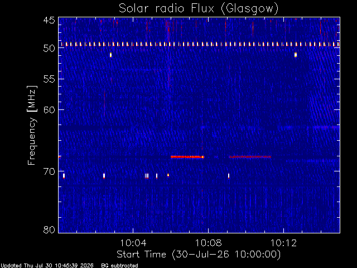Click the Frequency [MHz] axis label
The image size is (357, 268).
(32, 125)
